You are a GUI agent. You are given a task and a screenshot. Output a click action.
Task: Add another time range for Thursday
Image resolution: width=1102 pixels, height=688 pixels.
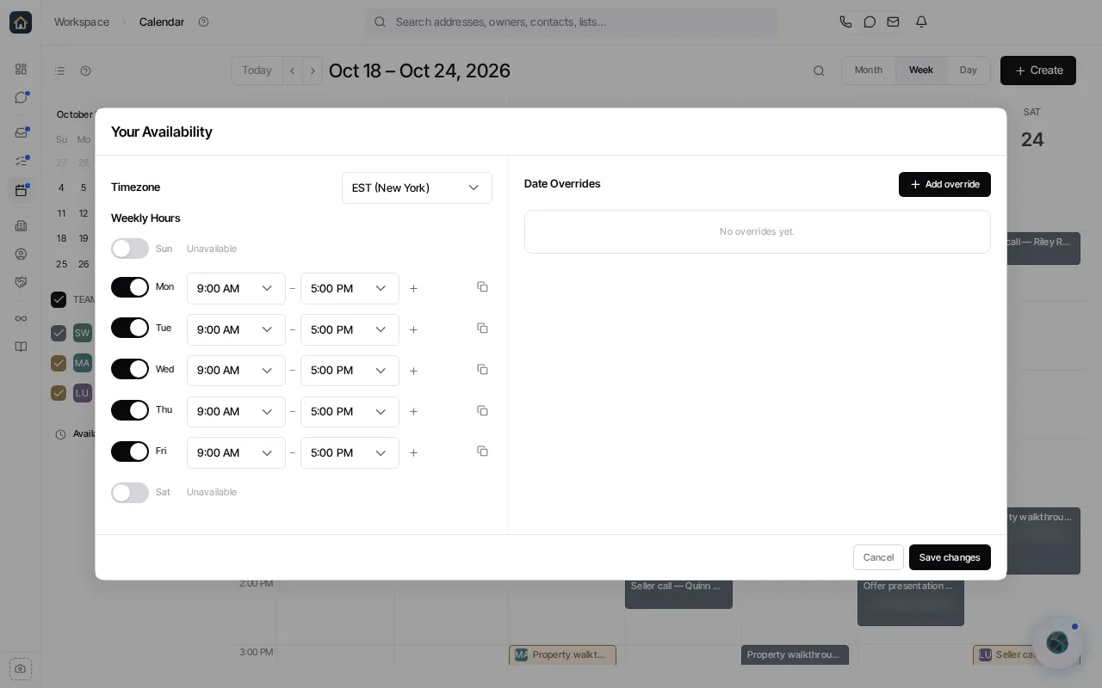pyautogui.click(x=413, y=412)
